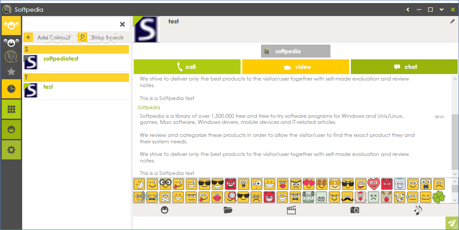Insert the green money face emoticon
This screenshot has height=230, width=459.
pos(309,197)
